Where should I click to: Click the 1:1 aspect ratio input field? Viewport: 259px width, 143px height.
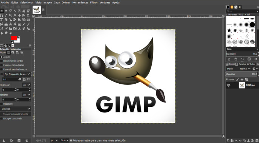pos(12,79)
